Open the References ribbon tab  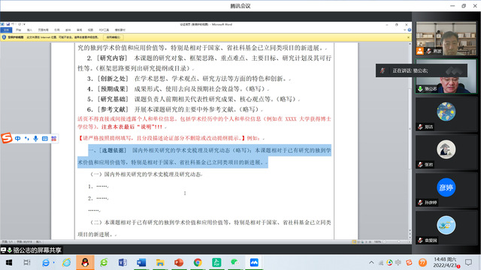point(57,30)
